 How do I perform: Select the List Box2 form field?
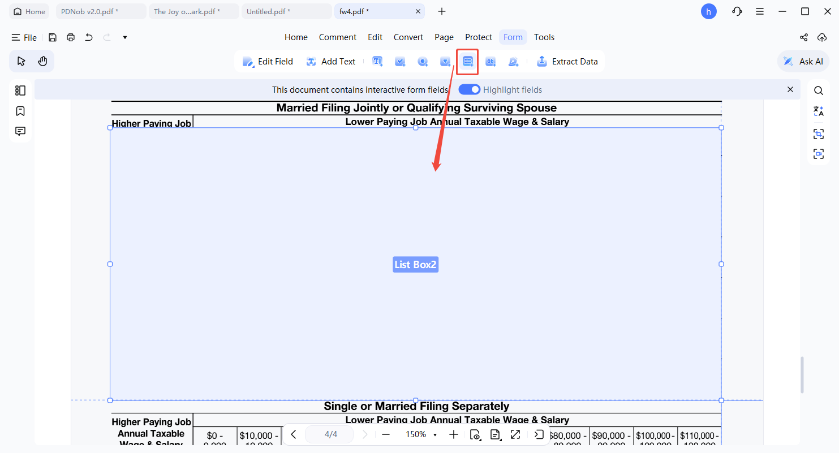415,264
